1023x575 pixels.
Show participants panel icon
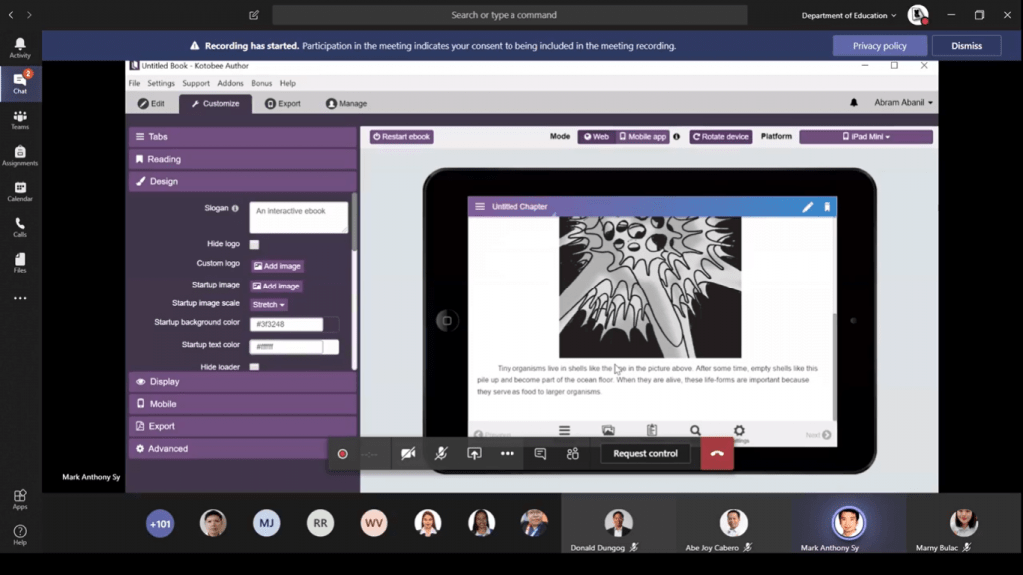pyautogui.click(x=573, y=454)
